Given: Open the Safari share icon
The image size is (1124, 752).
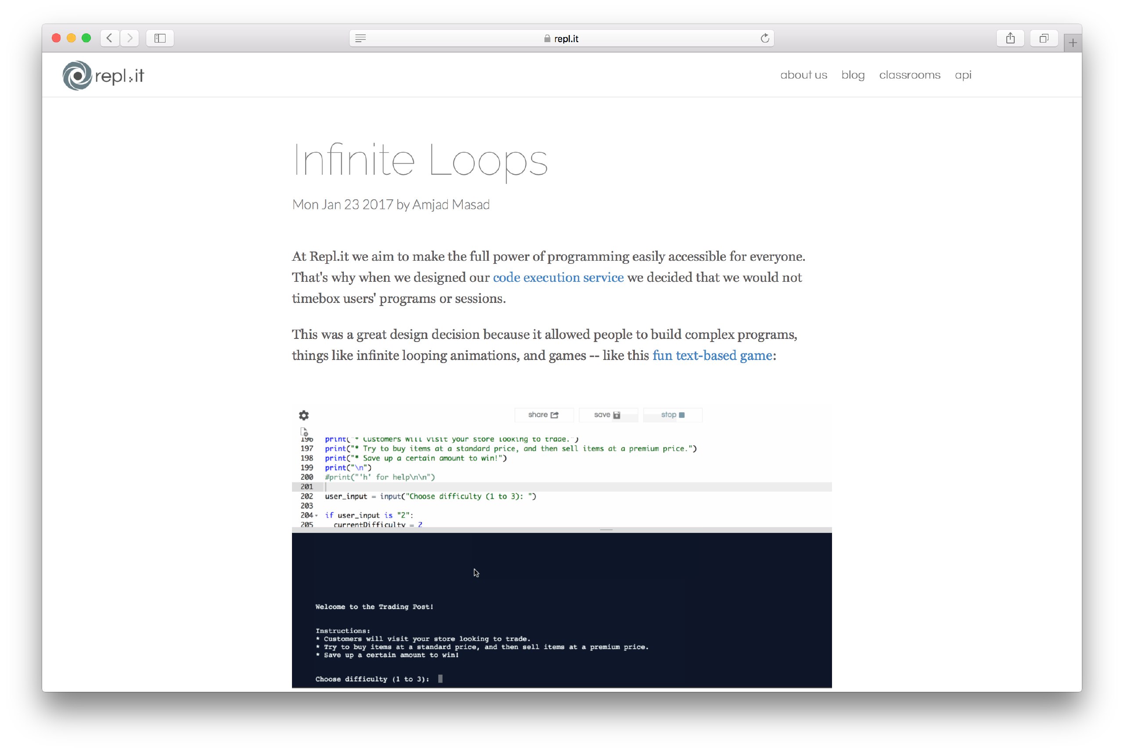Looking at the screenshot, I should coord(1010,38).
